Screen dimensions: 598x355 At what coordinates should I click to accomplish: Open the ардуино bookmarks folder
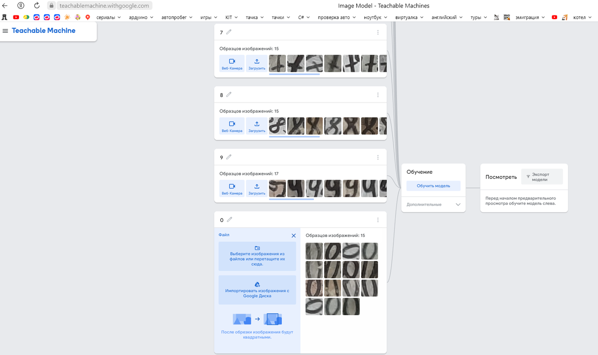coord(142,17)
